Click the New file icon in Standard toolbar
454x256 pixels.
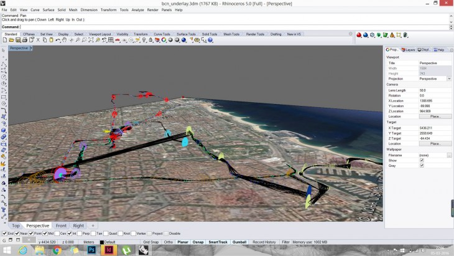point(4,40)
